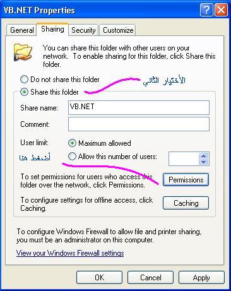Open the Caching settings
The height and width of the screenshot is (291, 231).
click(x=186, y=203)
